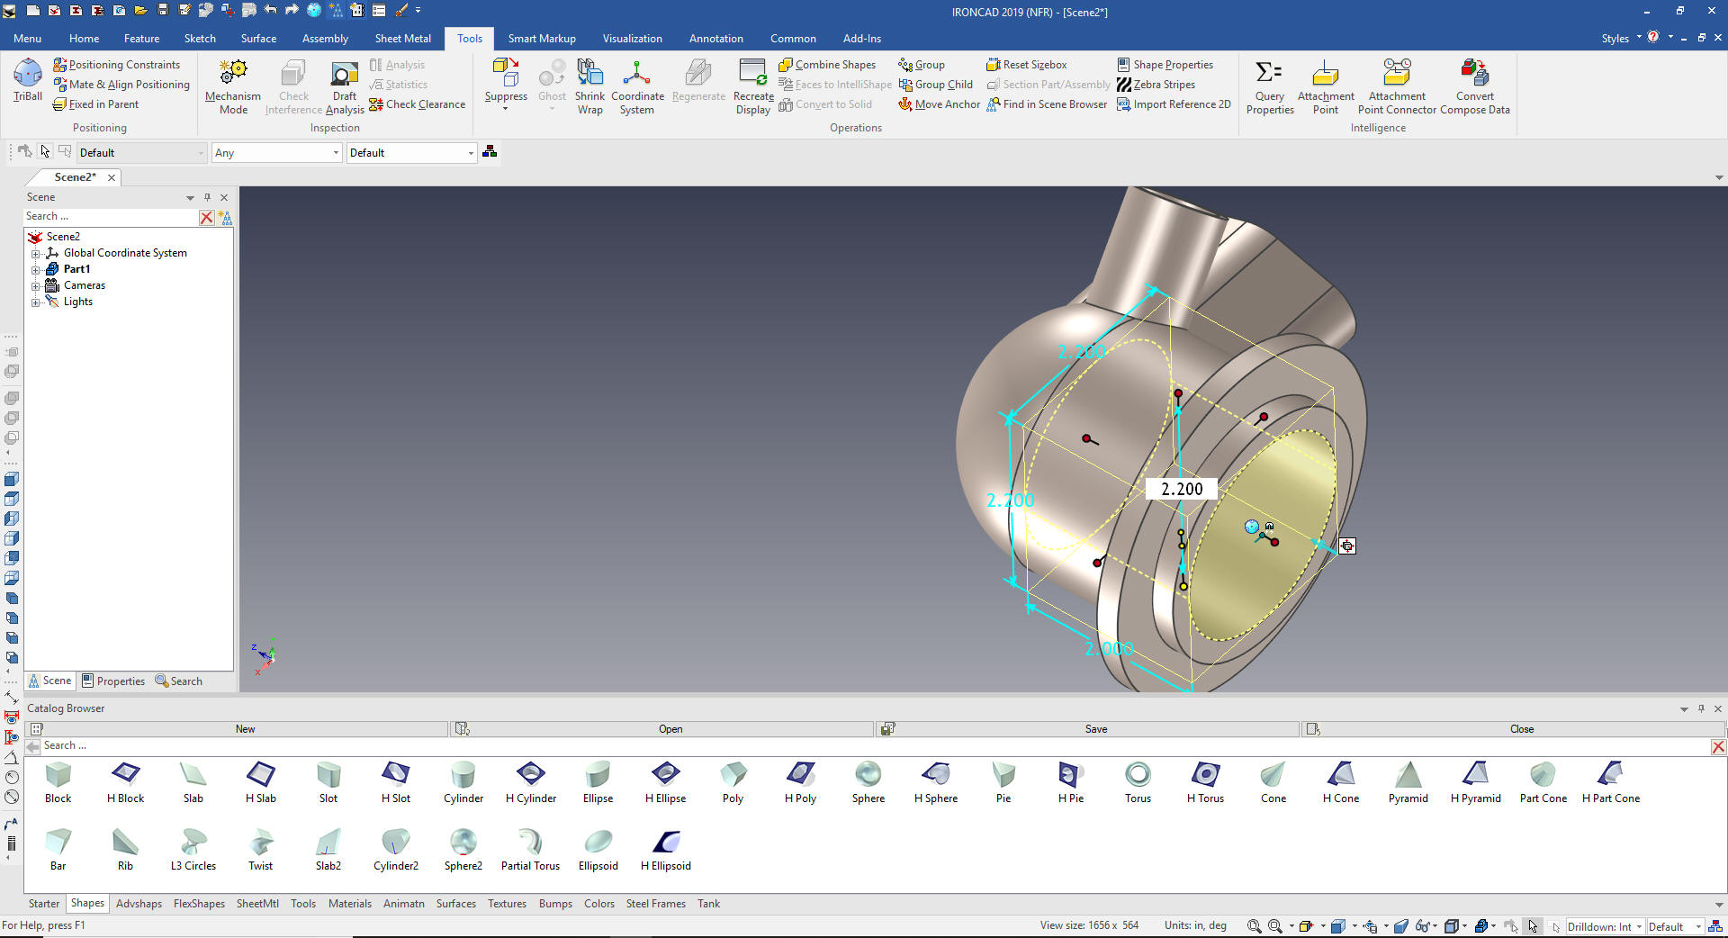Click Check Clearance

coord(418,104)
